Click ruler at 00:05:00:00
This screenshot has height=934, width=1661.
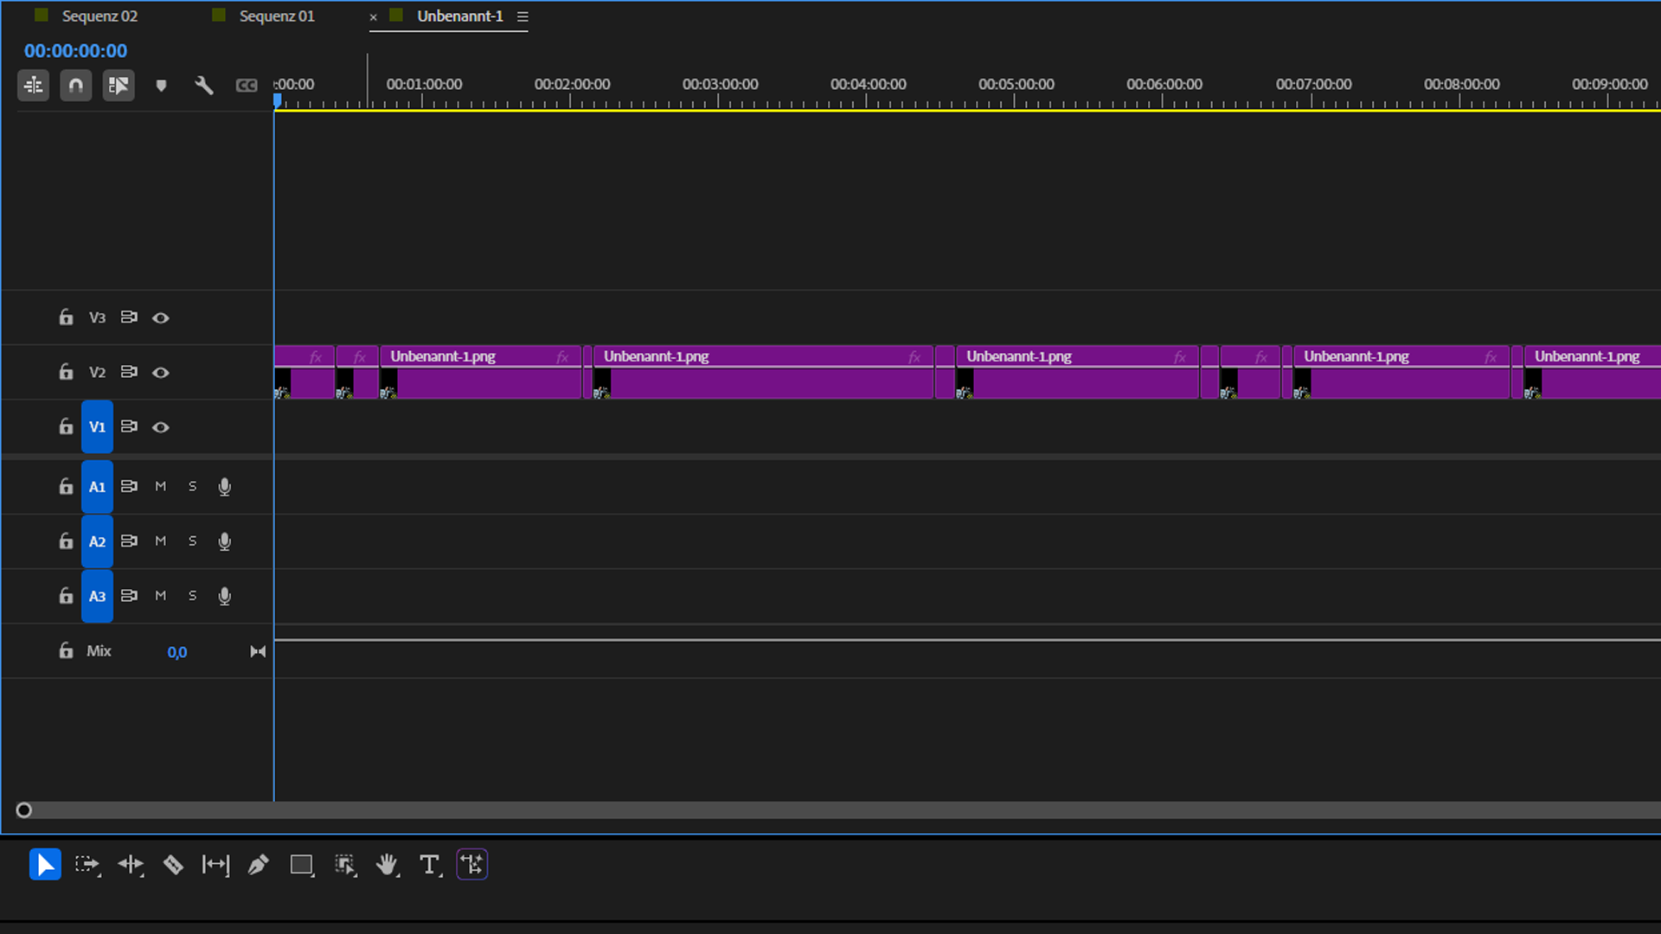point(1016,85)
